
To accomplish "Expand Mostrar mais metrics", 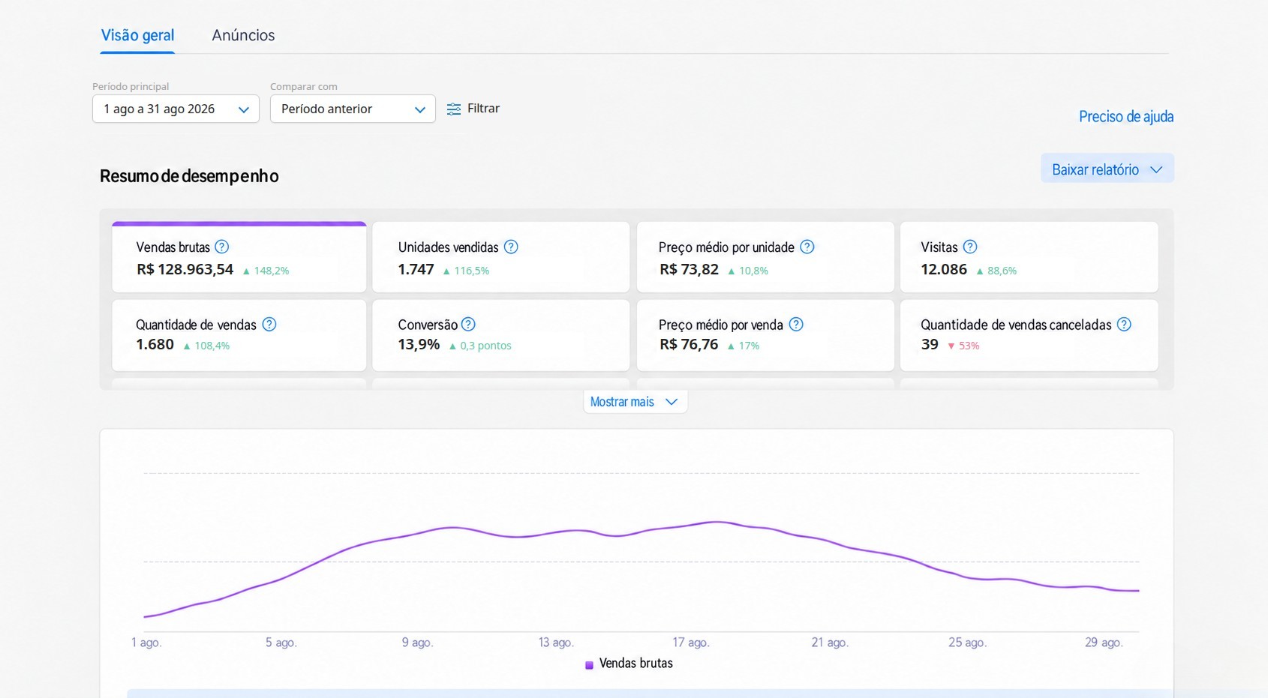I will tap(635, 402).
